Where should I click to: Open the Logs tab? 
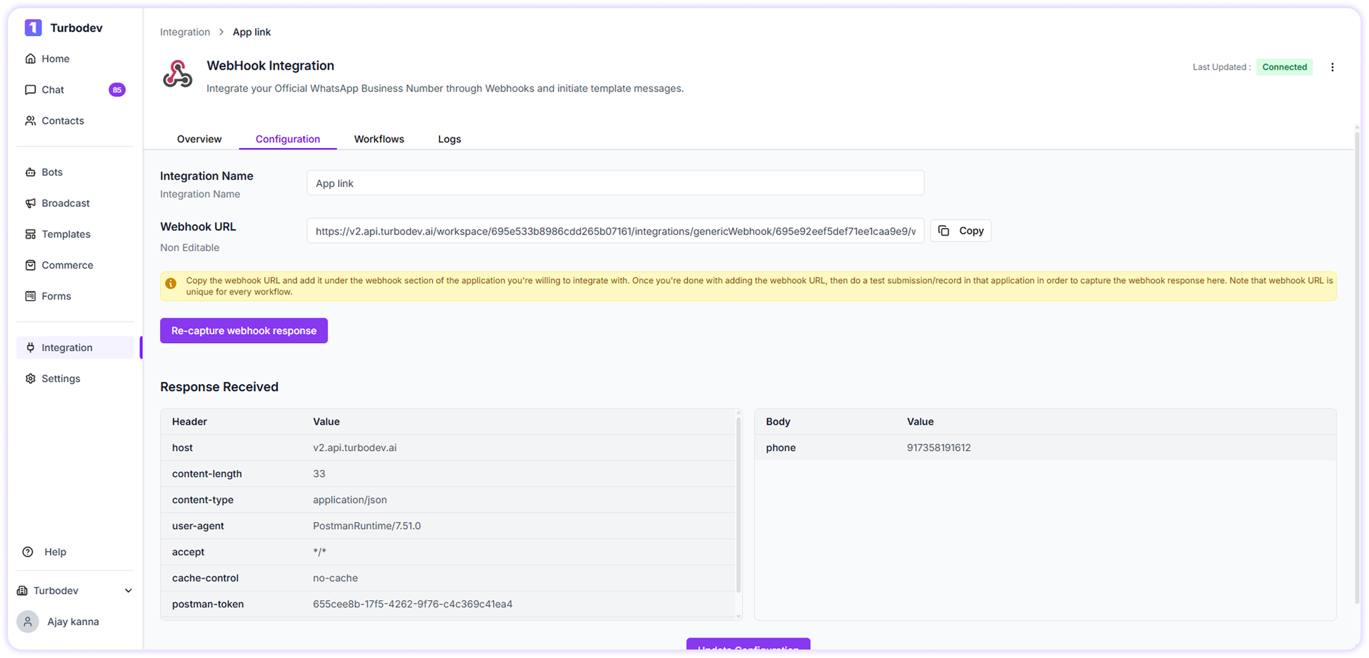[449, 139]
